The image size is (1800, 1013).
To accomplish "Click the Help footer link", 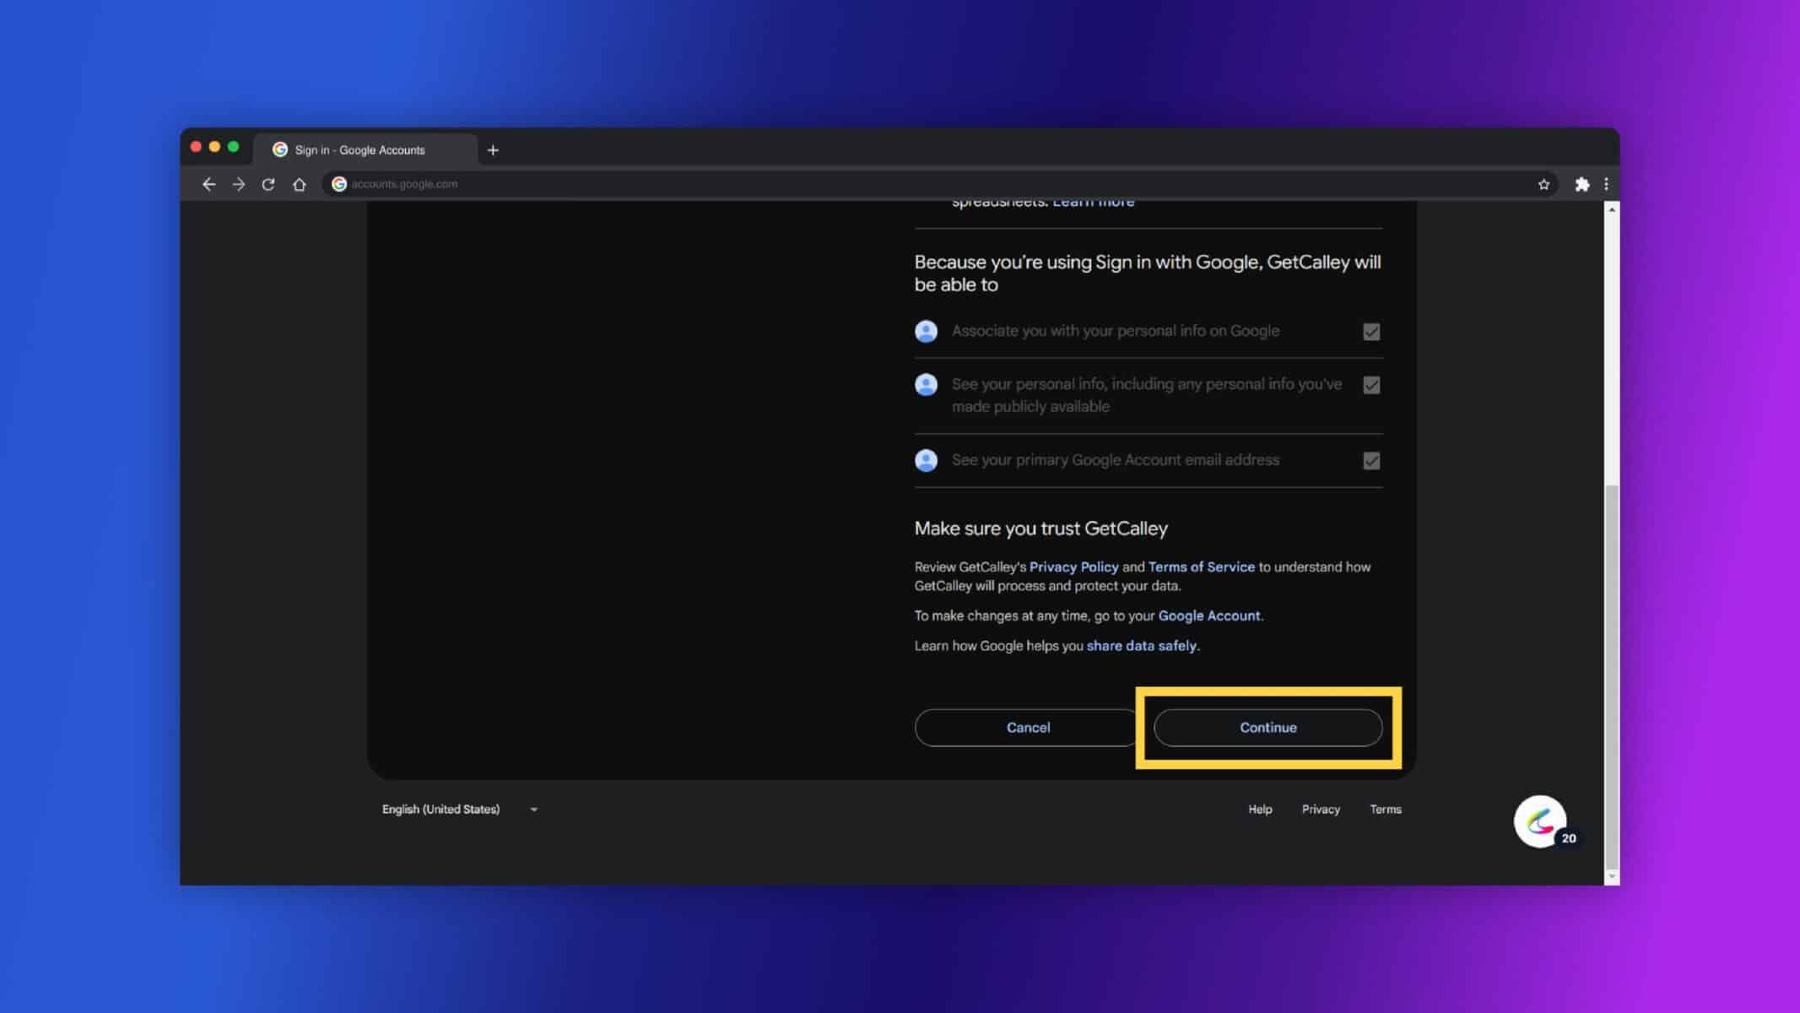I will pyautogui.click(x=1260, y=808).
